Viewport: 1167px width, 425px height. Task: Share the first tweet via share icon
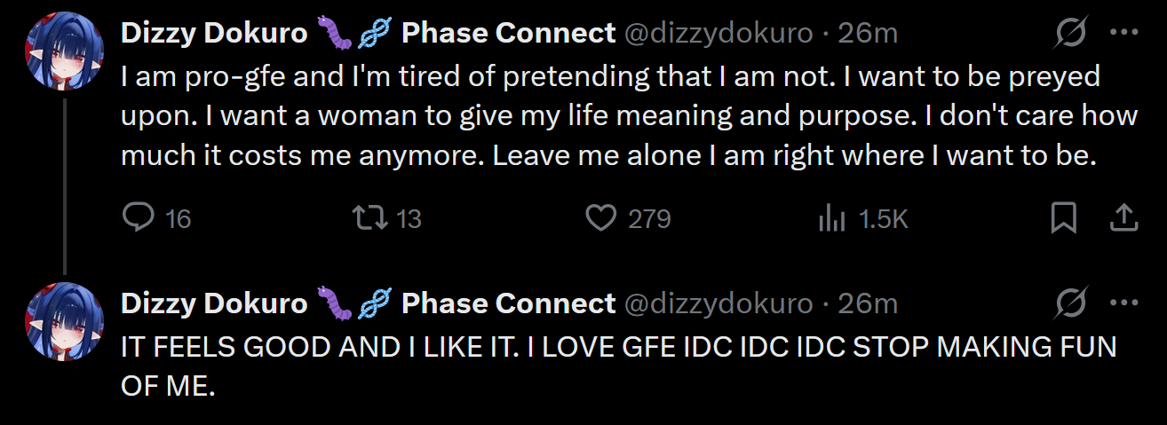[x=1124, y=217]
